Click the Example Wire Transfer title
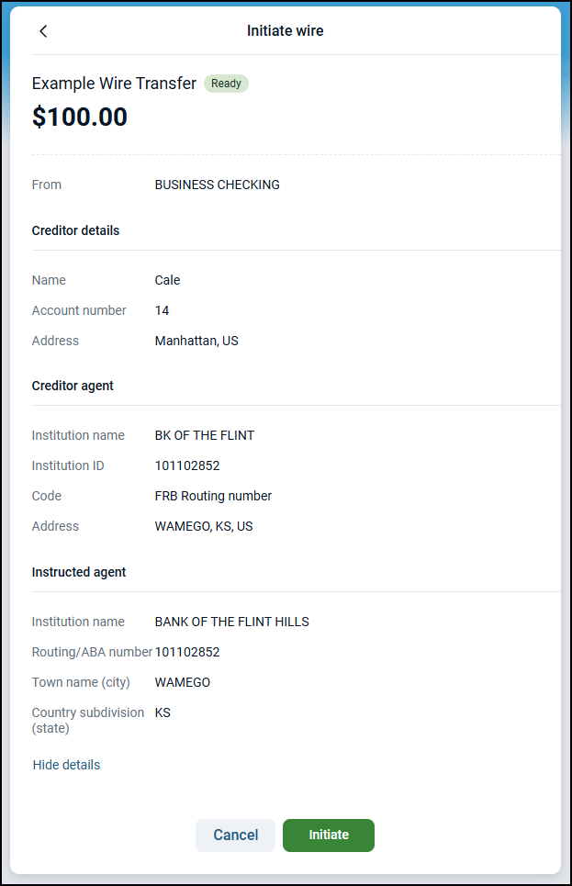This screenshot has height=886, width=572. click(x=114, y=84)
